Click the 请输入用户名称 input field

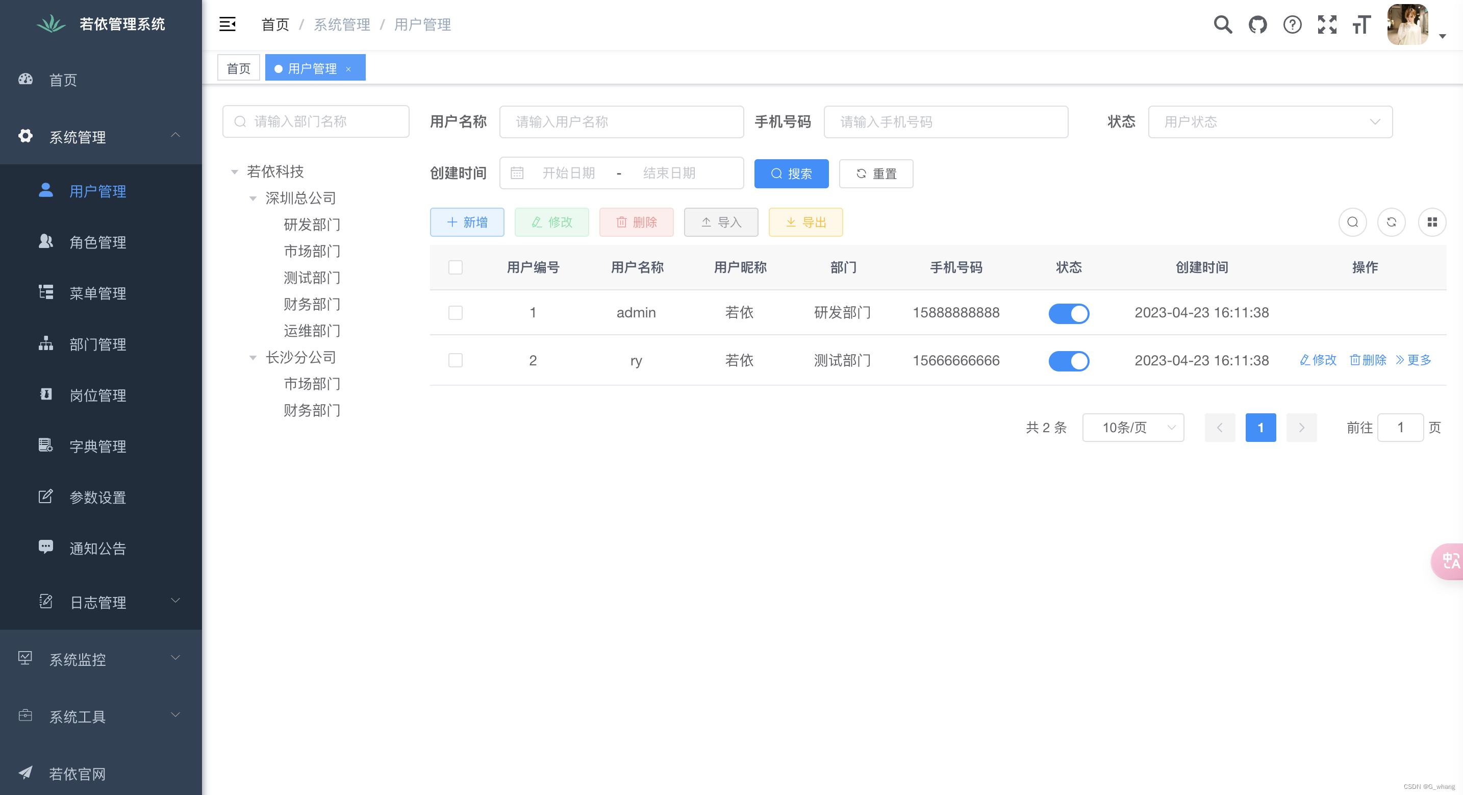tap(621, 121)
